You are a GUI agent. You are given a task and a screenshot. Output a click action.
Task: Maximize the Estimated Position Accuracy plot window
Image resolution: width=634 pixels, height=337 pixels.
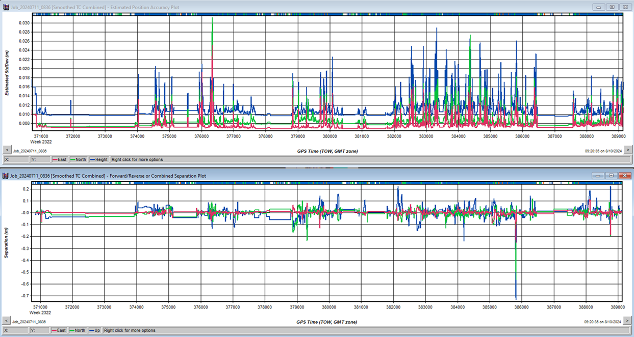(x=612, y=7)
